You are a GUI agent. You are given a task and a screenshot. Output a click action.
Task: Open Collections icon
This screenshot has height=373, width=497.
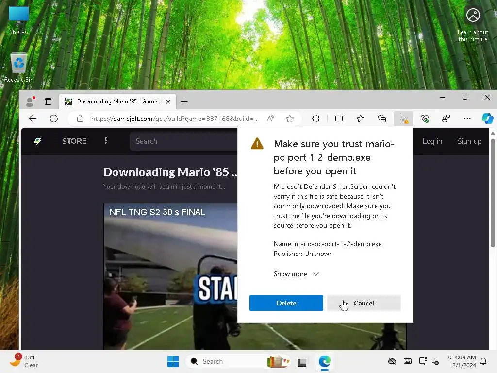(382, 119)
